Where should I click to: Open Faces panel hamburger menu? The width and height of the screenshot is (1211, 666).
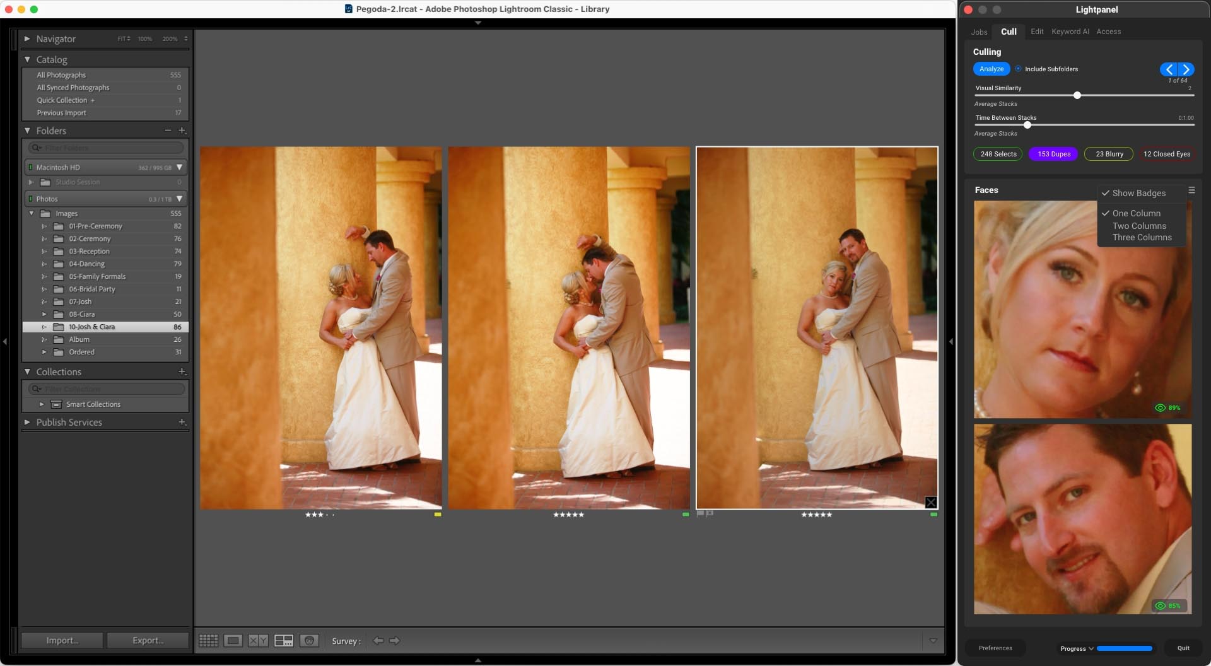pyautogui.click(x=1191, y=190)
